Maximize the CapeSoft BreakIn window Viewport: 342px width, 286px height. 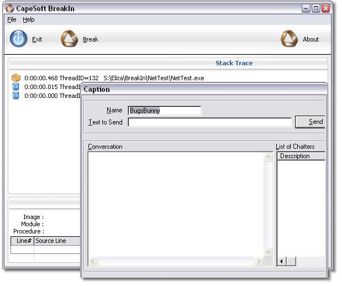(315, 8)
